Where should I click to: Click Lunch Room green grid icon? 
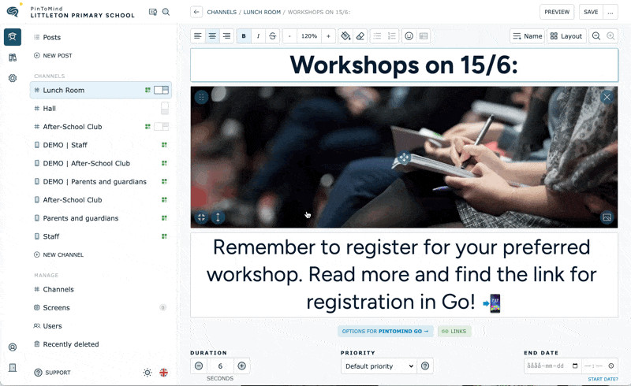[x=147, y=90]
